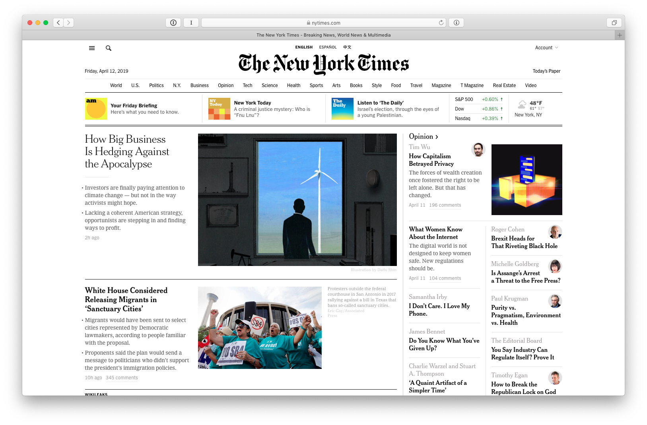Click the wind turbine illustration
This screenshot has width=647, height=425.
297,200
